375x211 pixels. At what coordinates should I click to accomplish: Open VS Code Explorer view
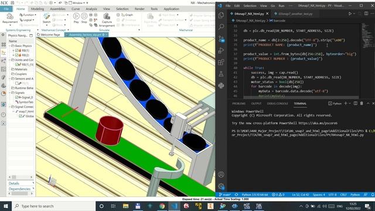point(221,15)
